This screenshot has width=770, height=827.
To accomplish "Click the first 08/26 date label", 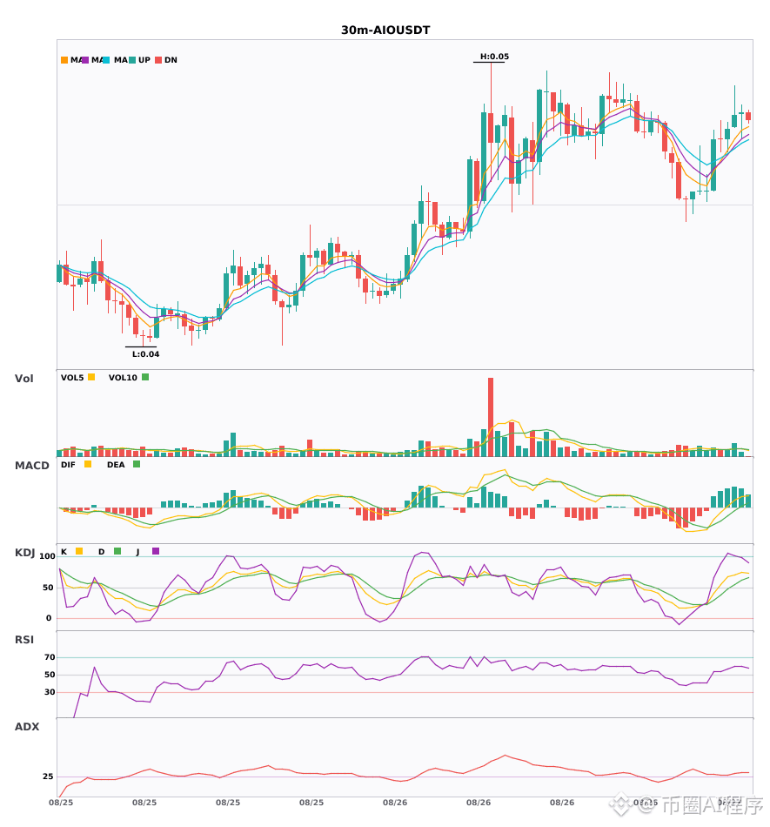I will coord(395,803).
